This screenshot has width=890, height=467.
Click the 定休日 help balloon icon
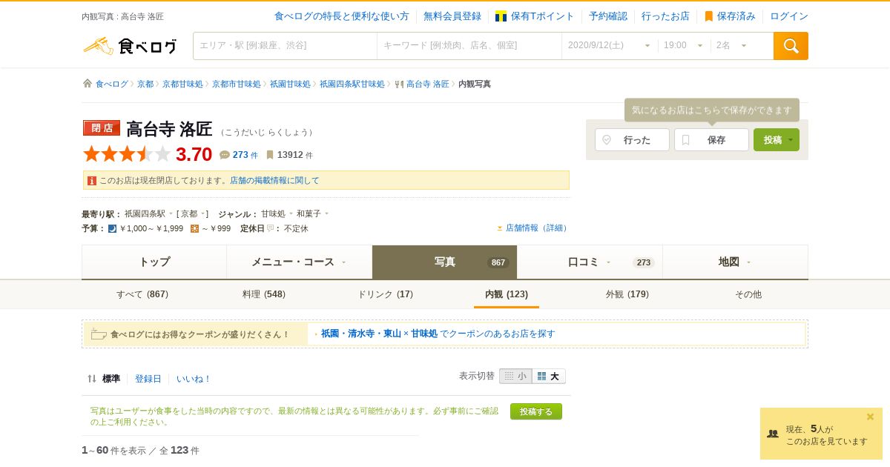(x=271, y=228)
